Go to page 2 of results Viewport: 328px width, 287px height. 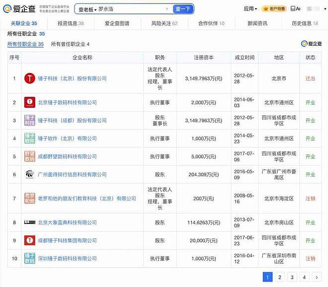280,277
